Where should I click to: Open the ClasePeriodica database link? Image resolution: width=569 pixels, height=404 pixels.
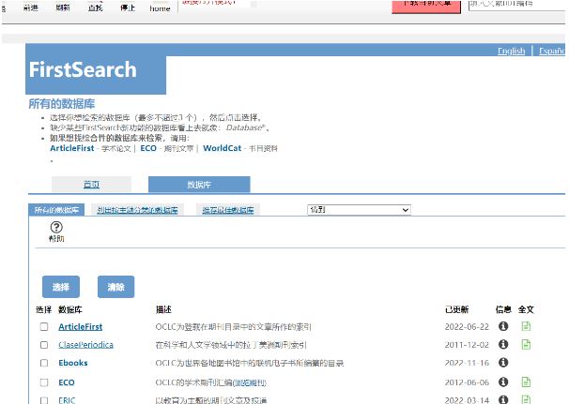coord(86,345)
